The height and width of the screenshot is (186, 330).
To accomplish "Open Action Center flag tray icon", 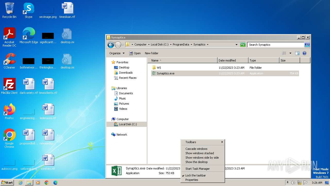I will [x=306, y=183].
